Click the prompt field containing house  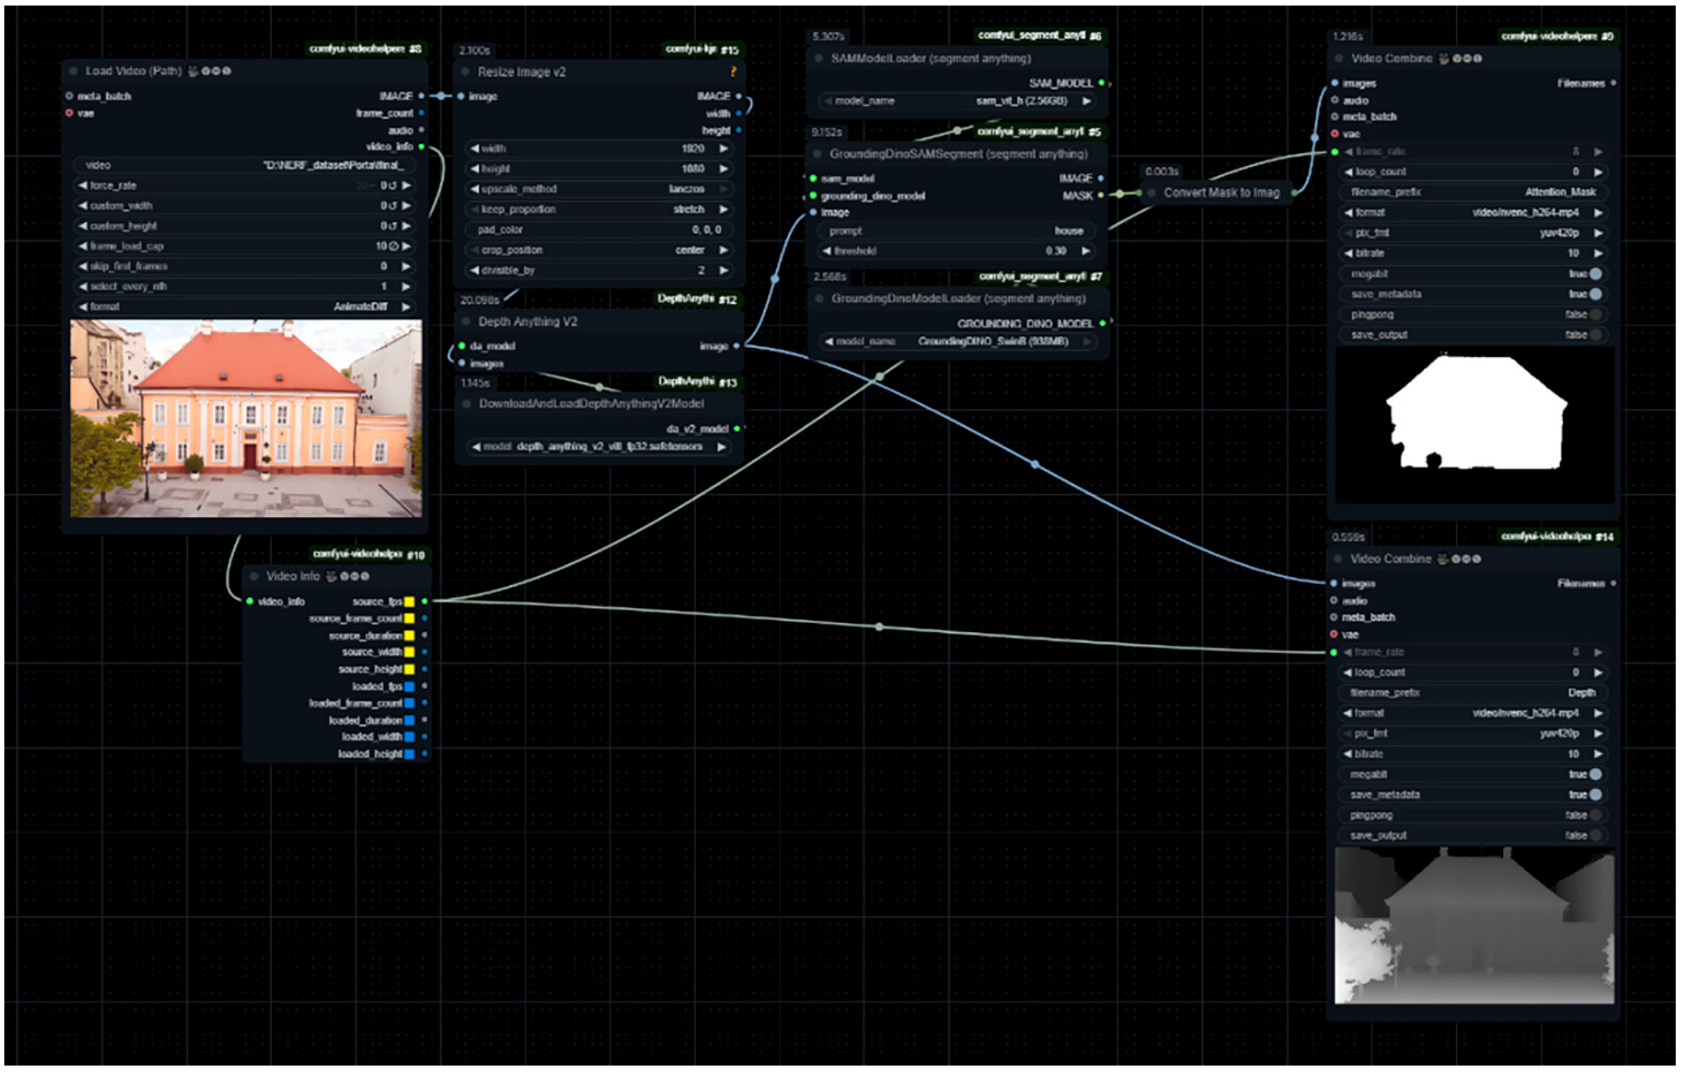click(957, 231)
